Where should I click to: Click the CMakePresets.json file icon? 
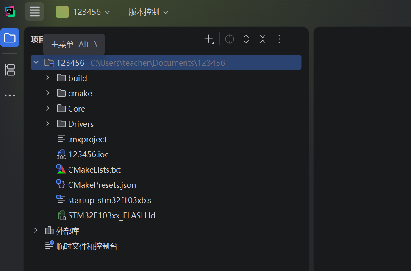point(61,184)
